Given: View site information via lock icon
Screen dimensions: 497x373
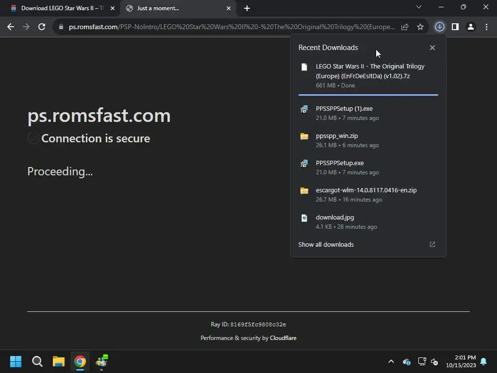Looking at the screenshot, I should click(x=61, y=27).
